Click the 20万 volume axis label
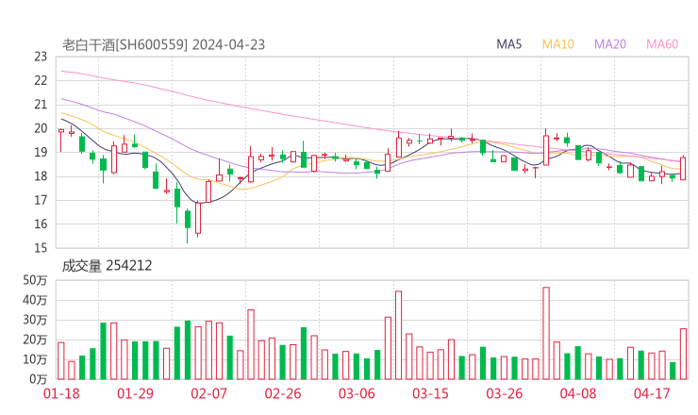 [35, 340]
